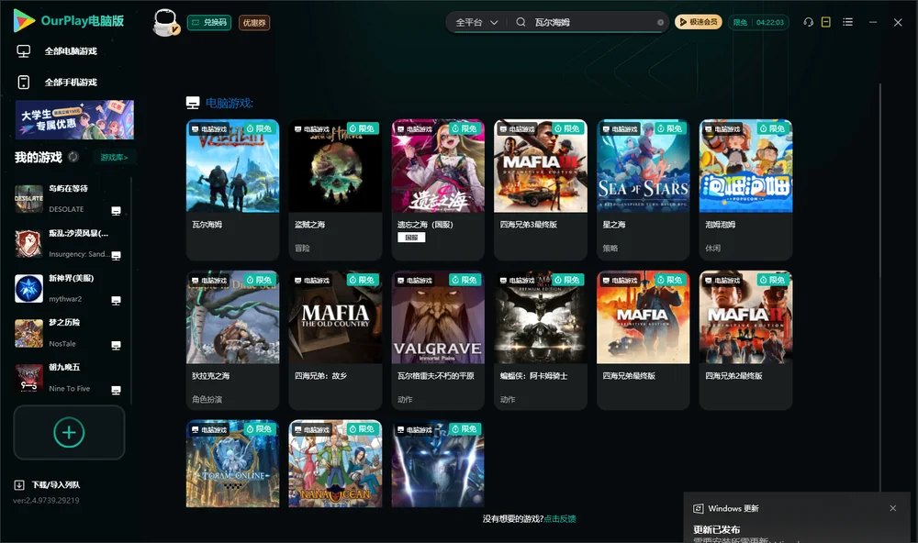The height and width of the screenshot is (543, 918).
Task: Open the 盗贼之海 game card
Action: tap(335, 190)
